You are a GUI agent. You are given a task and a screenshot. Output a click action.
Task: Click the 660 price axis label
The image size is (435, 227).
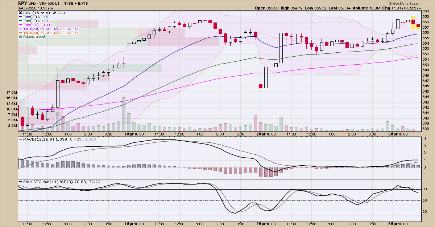click(x=426, y=11)
